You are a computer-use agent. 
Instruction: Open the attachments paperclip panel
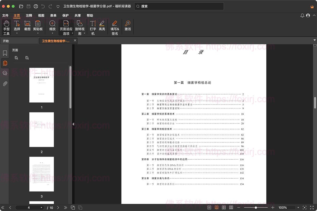point(5,84)
